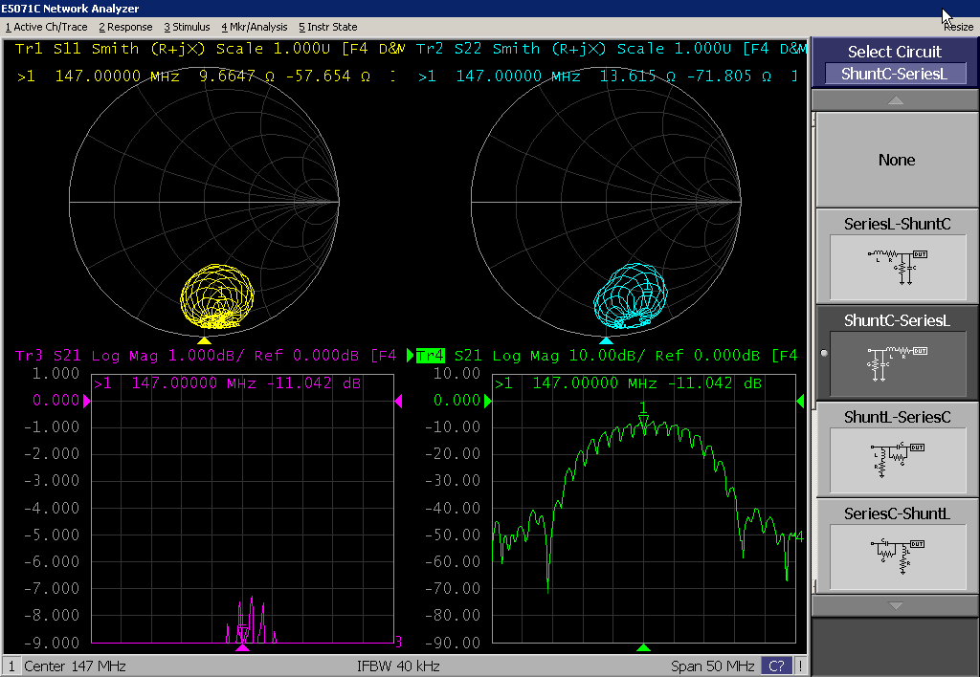This screenshot has height=677, width=980.
Task: Set matching circuit to None
Action: tap(896, 160)
